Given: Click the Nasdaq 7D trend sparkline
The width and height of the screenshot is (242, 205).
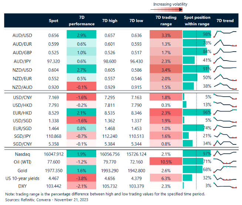Looking at the screenshot, I should 225,153.
